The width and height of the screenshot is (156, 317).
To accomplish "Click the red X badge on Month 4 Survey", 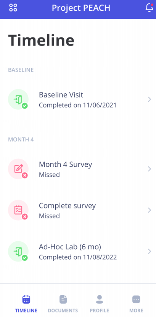I will [25, 175].
